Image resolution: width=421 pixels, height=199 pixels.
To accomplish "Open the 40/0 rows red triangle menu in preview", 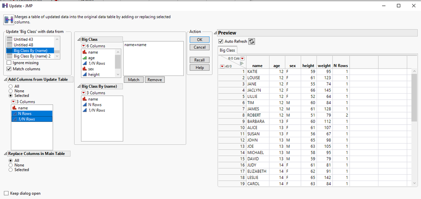I will [x=222, y=66].
